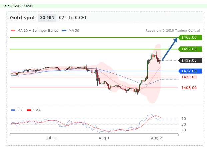Click the Gold spot chart title

[23, 18]
